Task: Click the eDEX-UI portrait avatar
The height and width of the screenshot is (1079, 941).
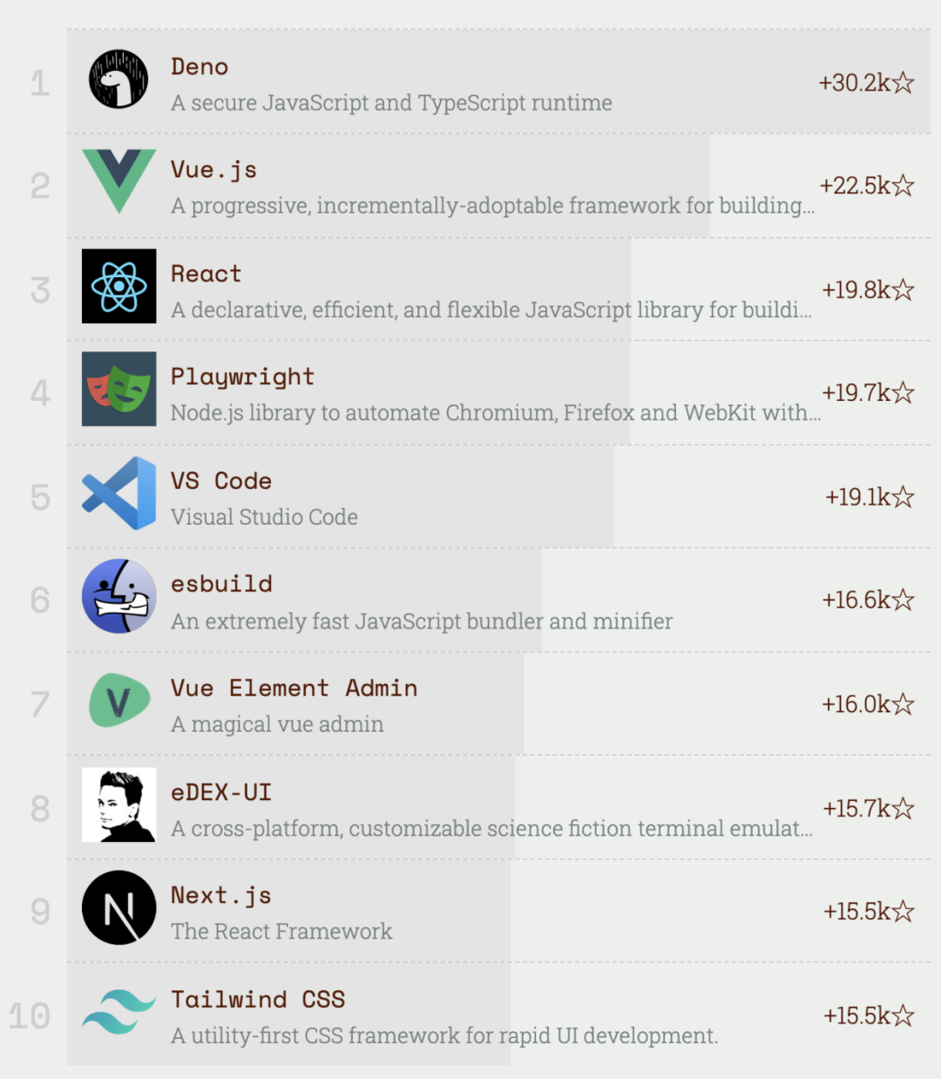Action: click(x=118, y=804)
